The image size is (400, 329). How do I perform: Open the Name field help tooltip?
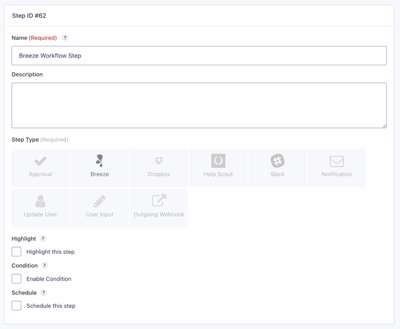tap(65, 38)
